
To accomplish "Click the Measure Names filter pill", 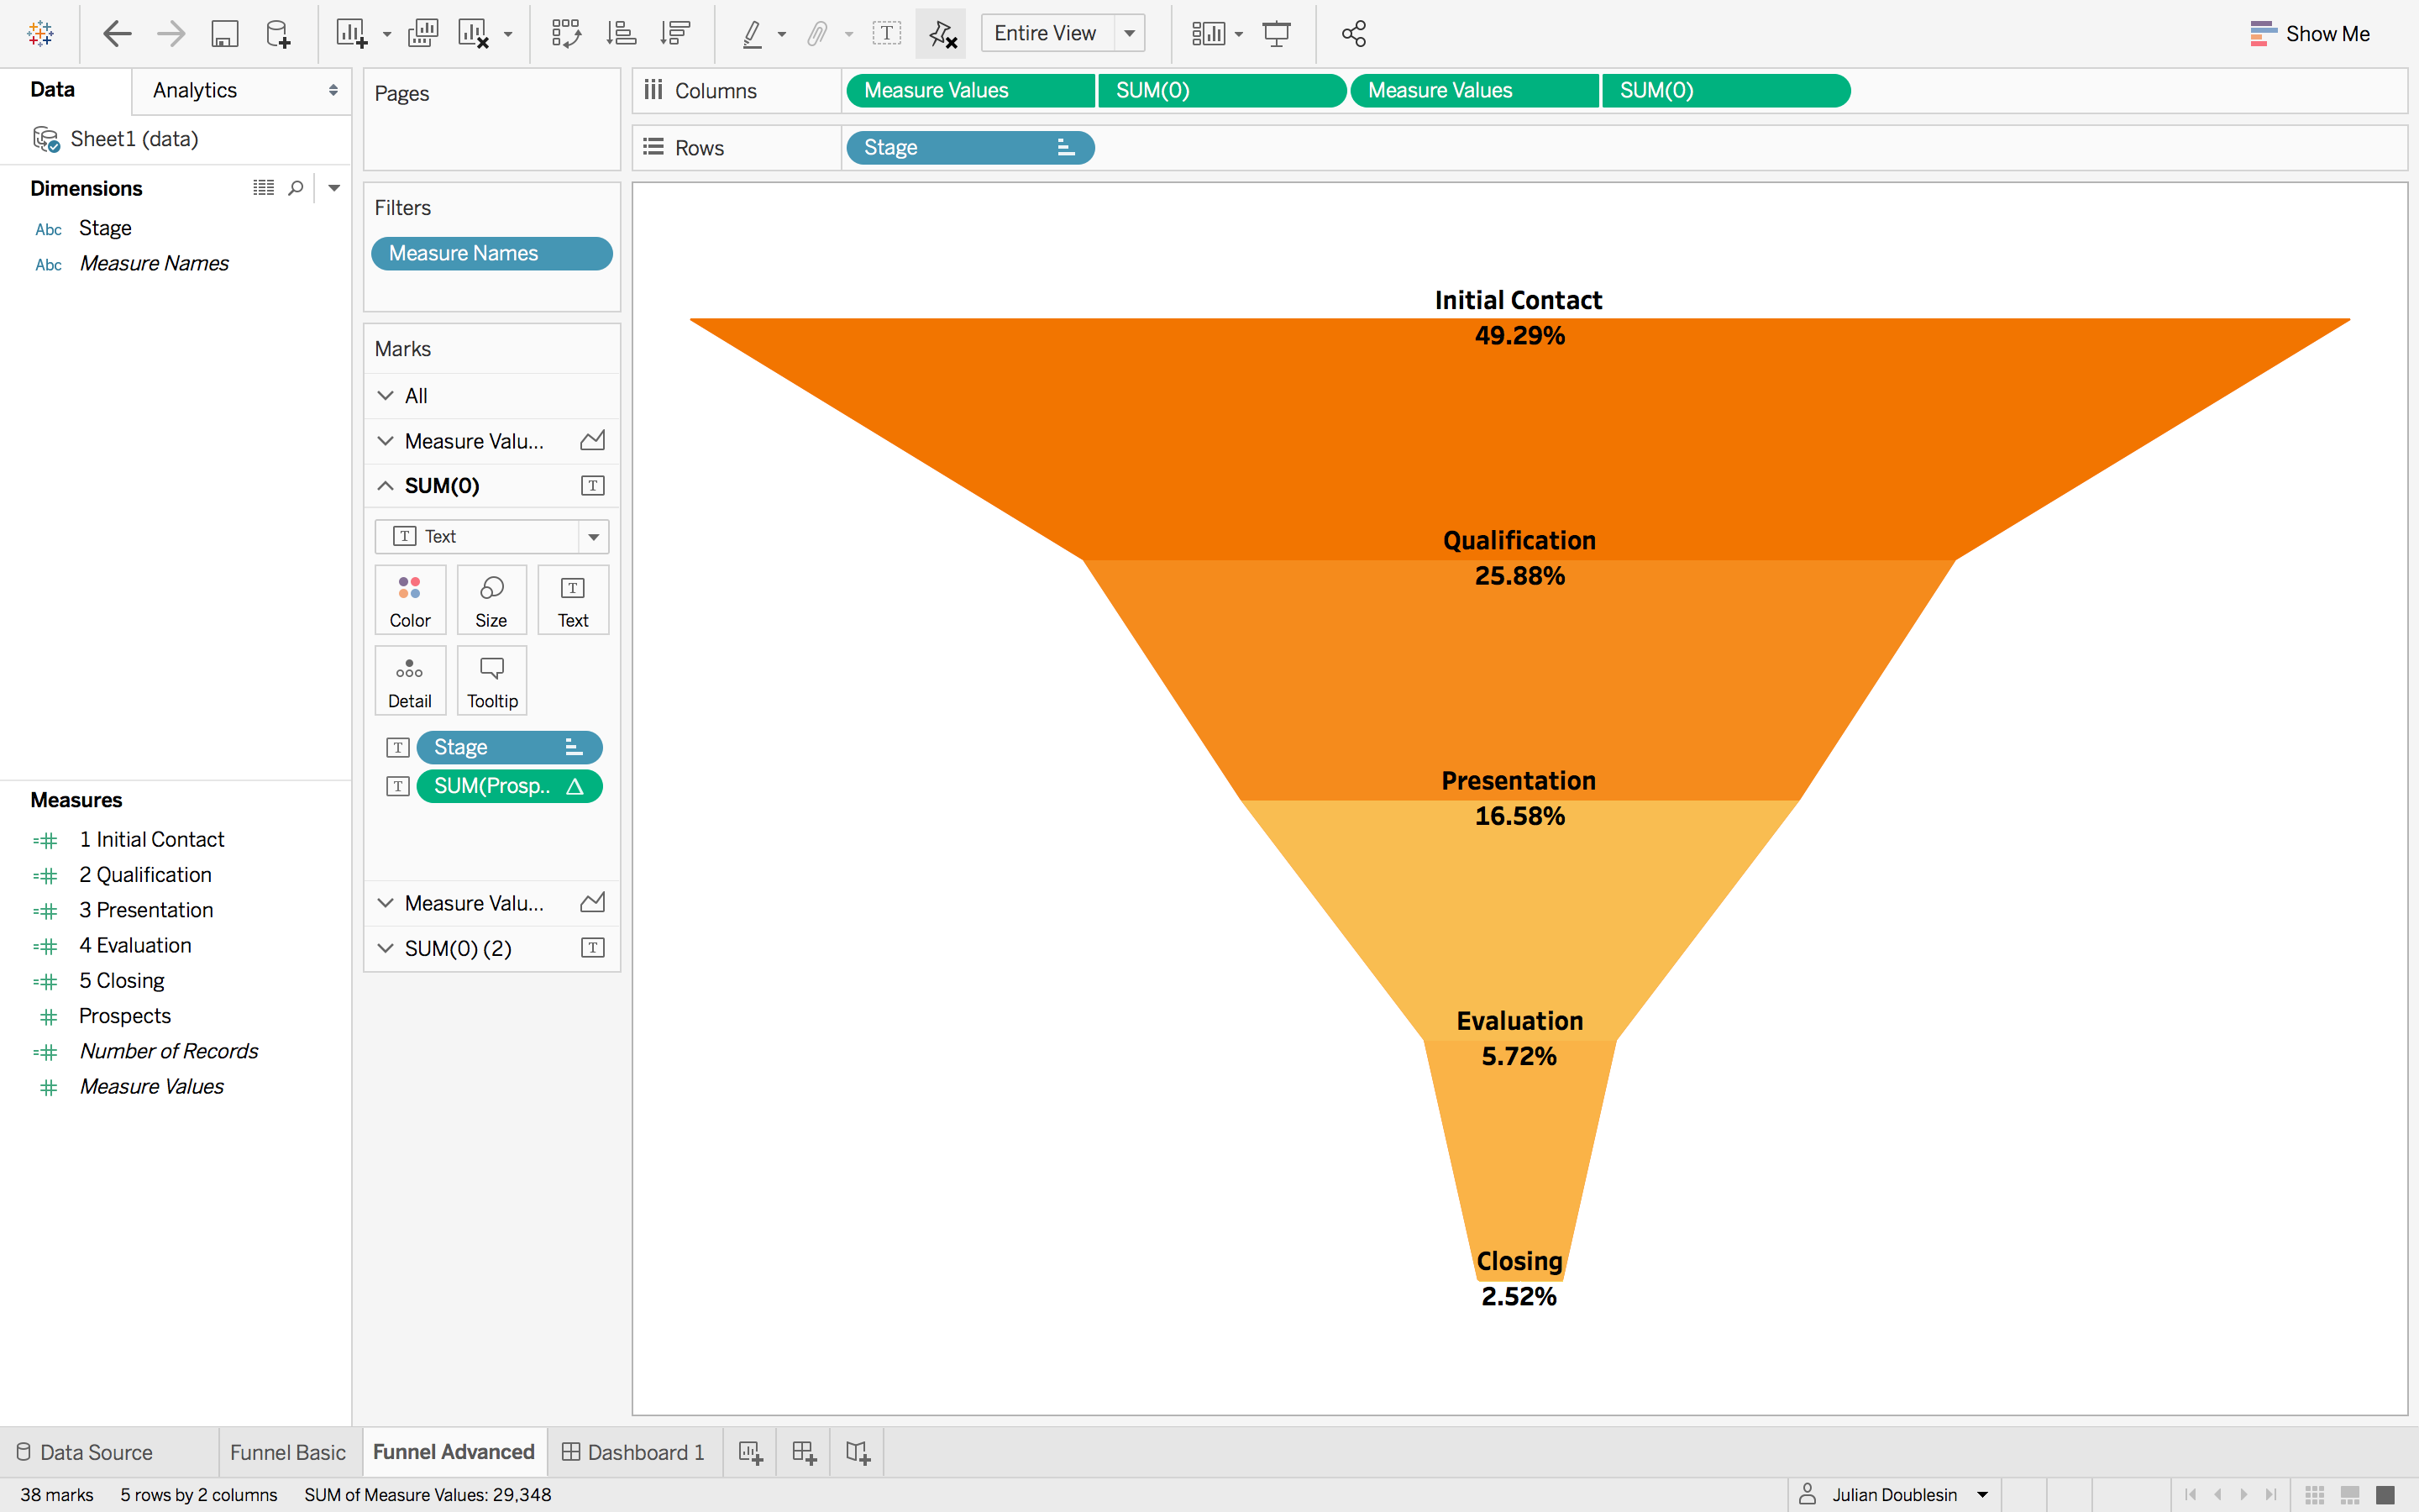I will click(x=492, y=253).
